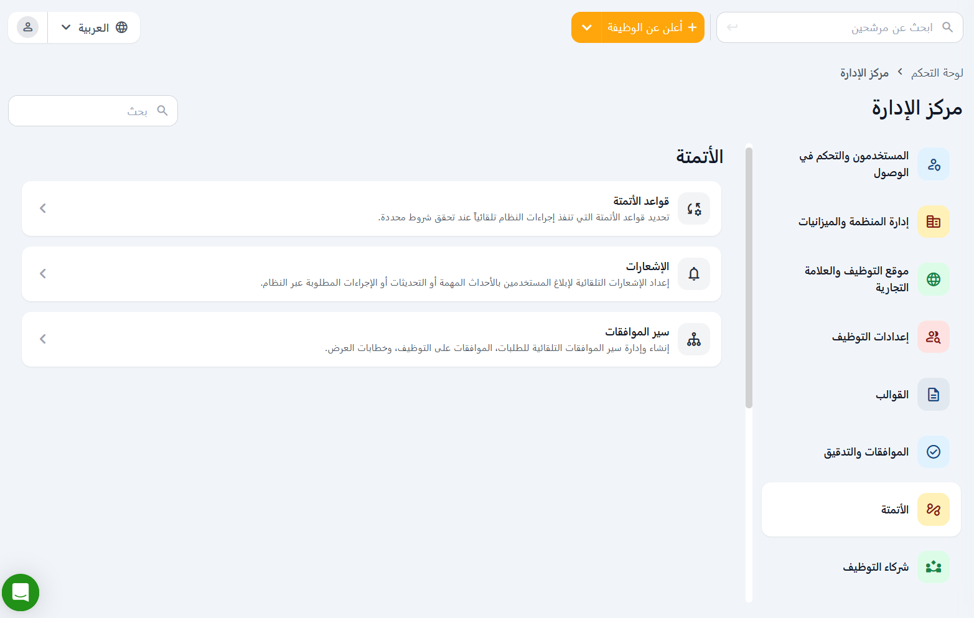Screen dimensions: 974x618
Task: Open the العربية language dropdown
Action: 94,27
